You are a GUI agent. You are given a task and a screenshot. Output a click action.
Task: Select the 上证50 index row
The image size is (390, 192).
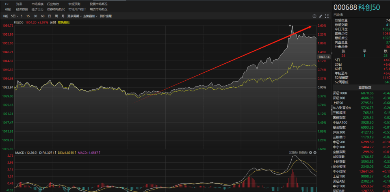(x=362, y=103)
